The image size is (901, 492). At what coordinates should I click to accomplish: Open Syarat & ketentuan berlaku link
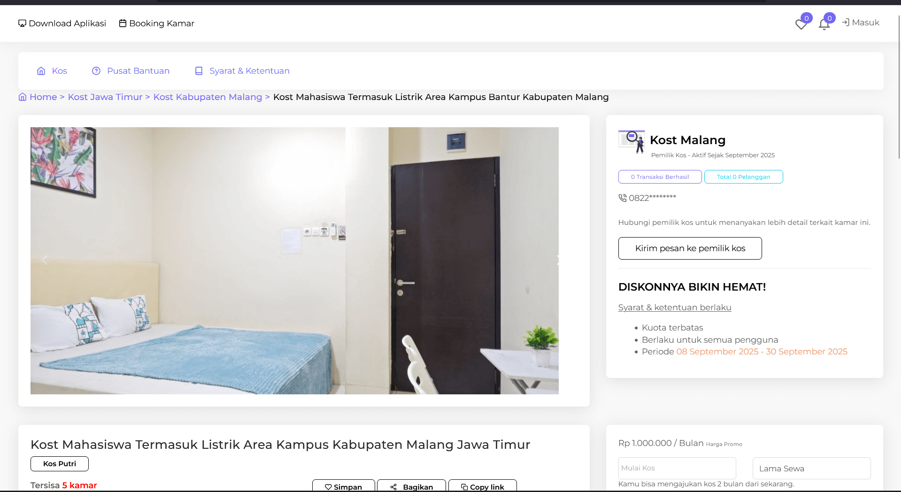[x=675, y=307]
